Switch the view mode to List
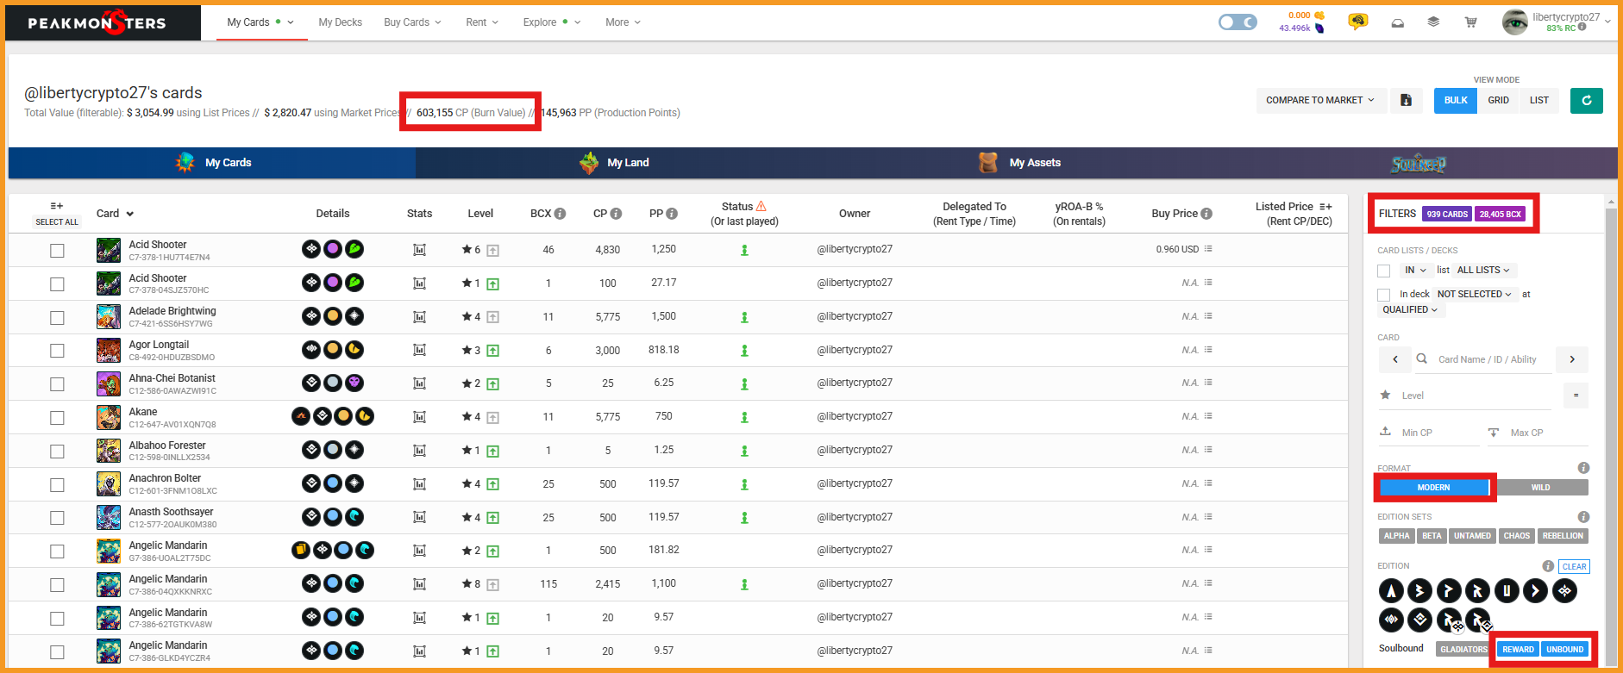Image resolution: width=1623 pixels, height=673 pixels. pos(1539,100)
